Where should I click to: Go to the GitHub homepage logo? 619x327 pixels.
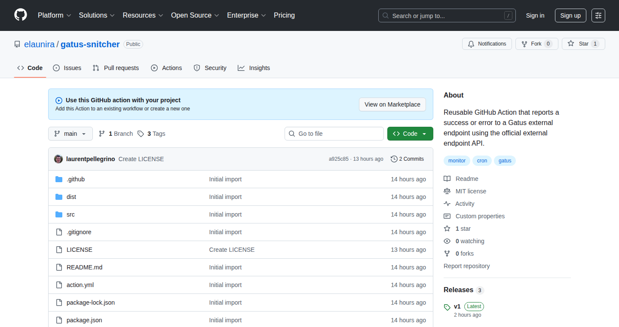click(21, 15)
